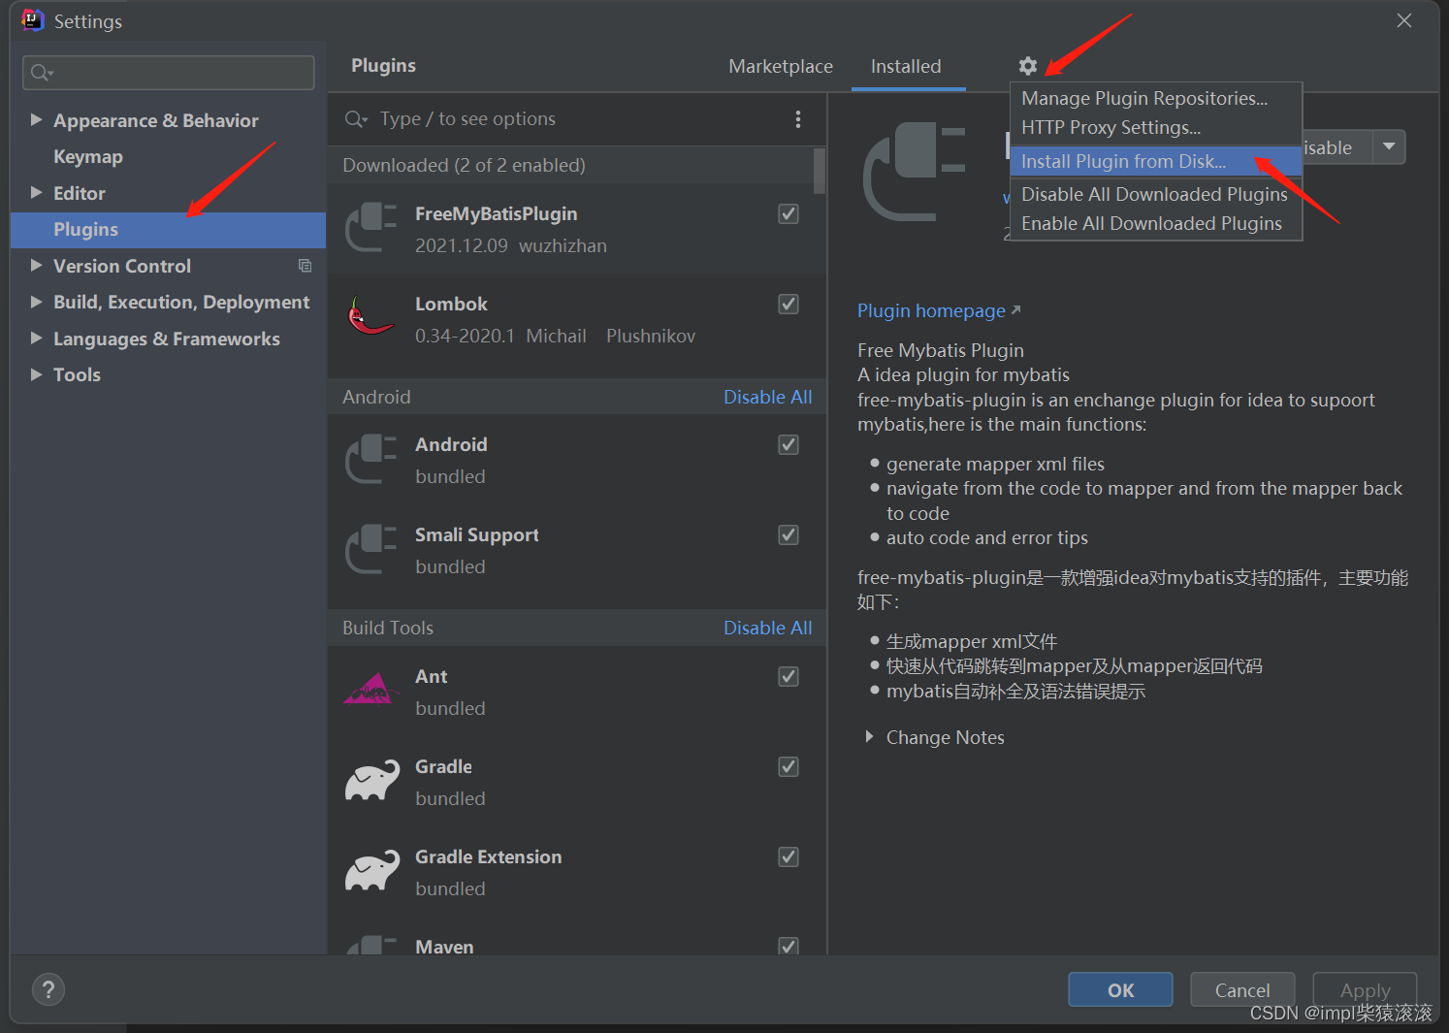Disable the Lombok plugin checkbox
The width and height of the screenshot is (1449, 1033).
pyautogui.click(x=789, y=305)
